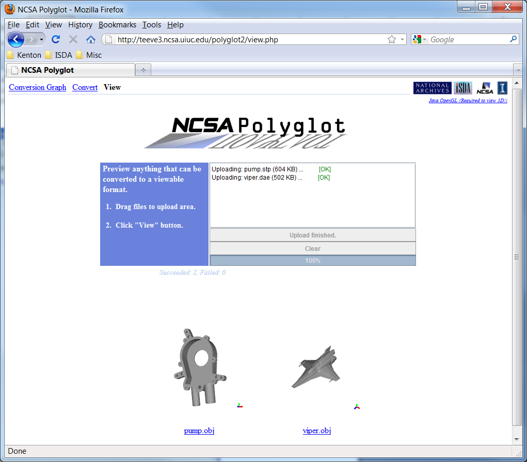Viewport: 527px width, 462px height.
Task: Click the National Archives logo
Action: point(432,88)
